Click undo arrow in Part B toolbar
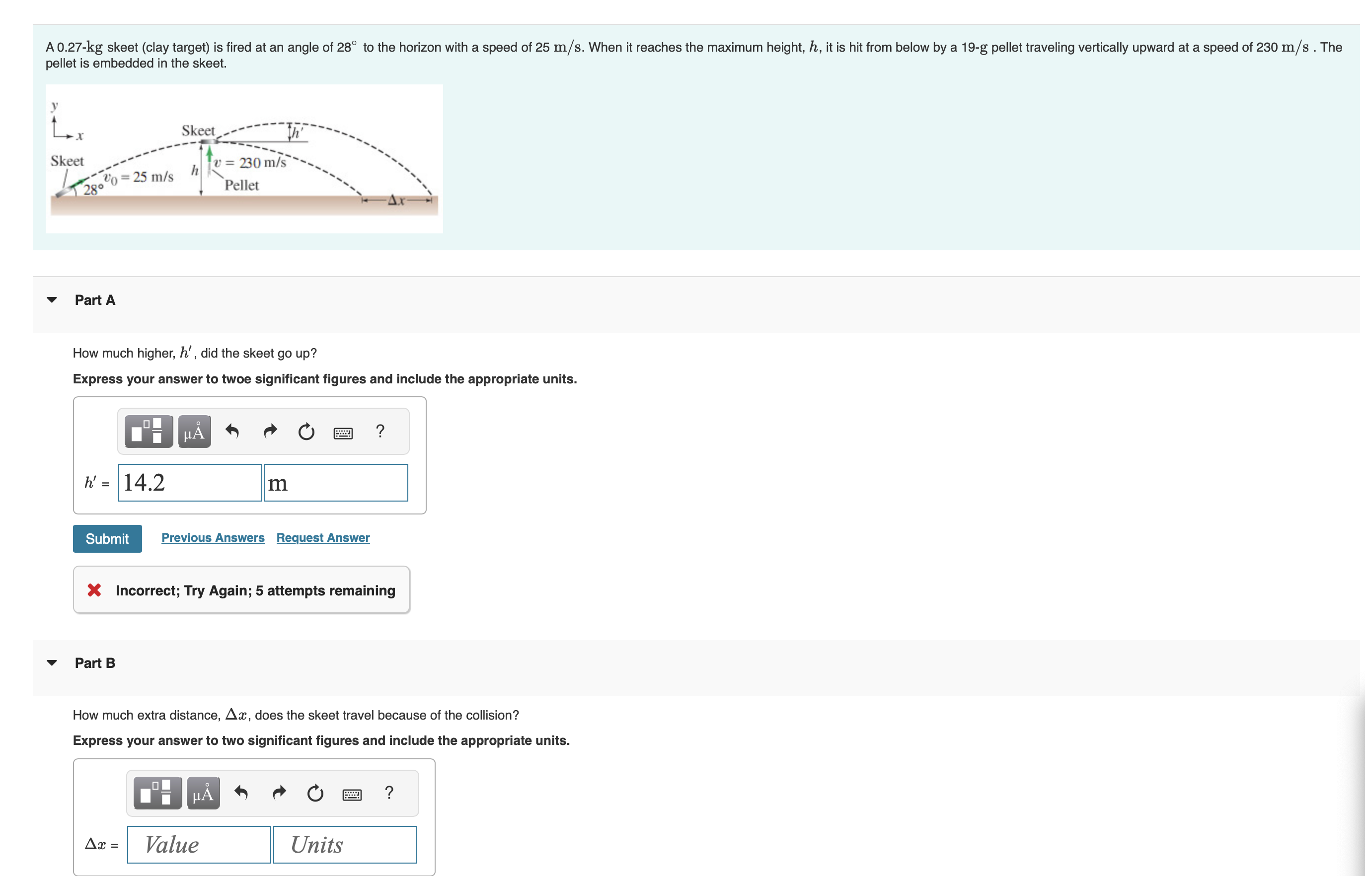 (x=241, y=793)
